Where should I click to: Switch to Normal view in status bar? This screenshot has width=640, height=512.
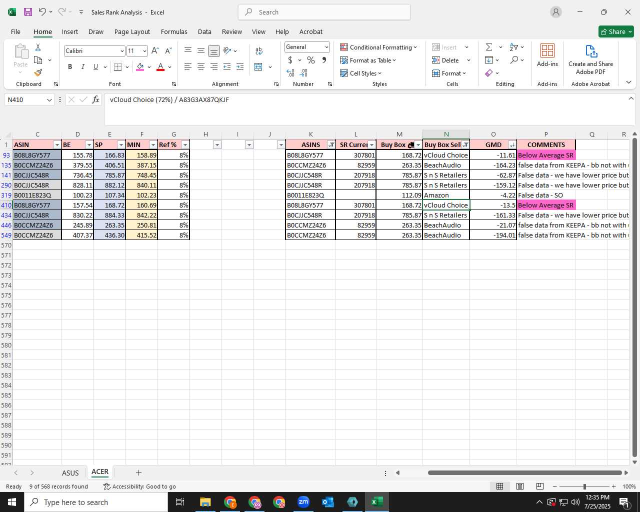coord(499,486)
